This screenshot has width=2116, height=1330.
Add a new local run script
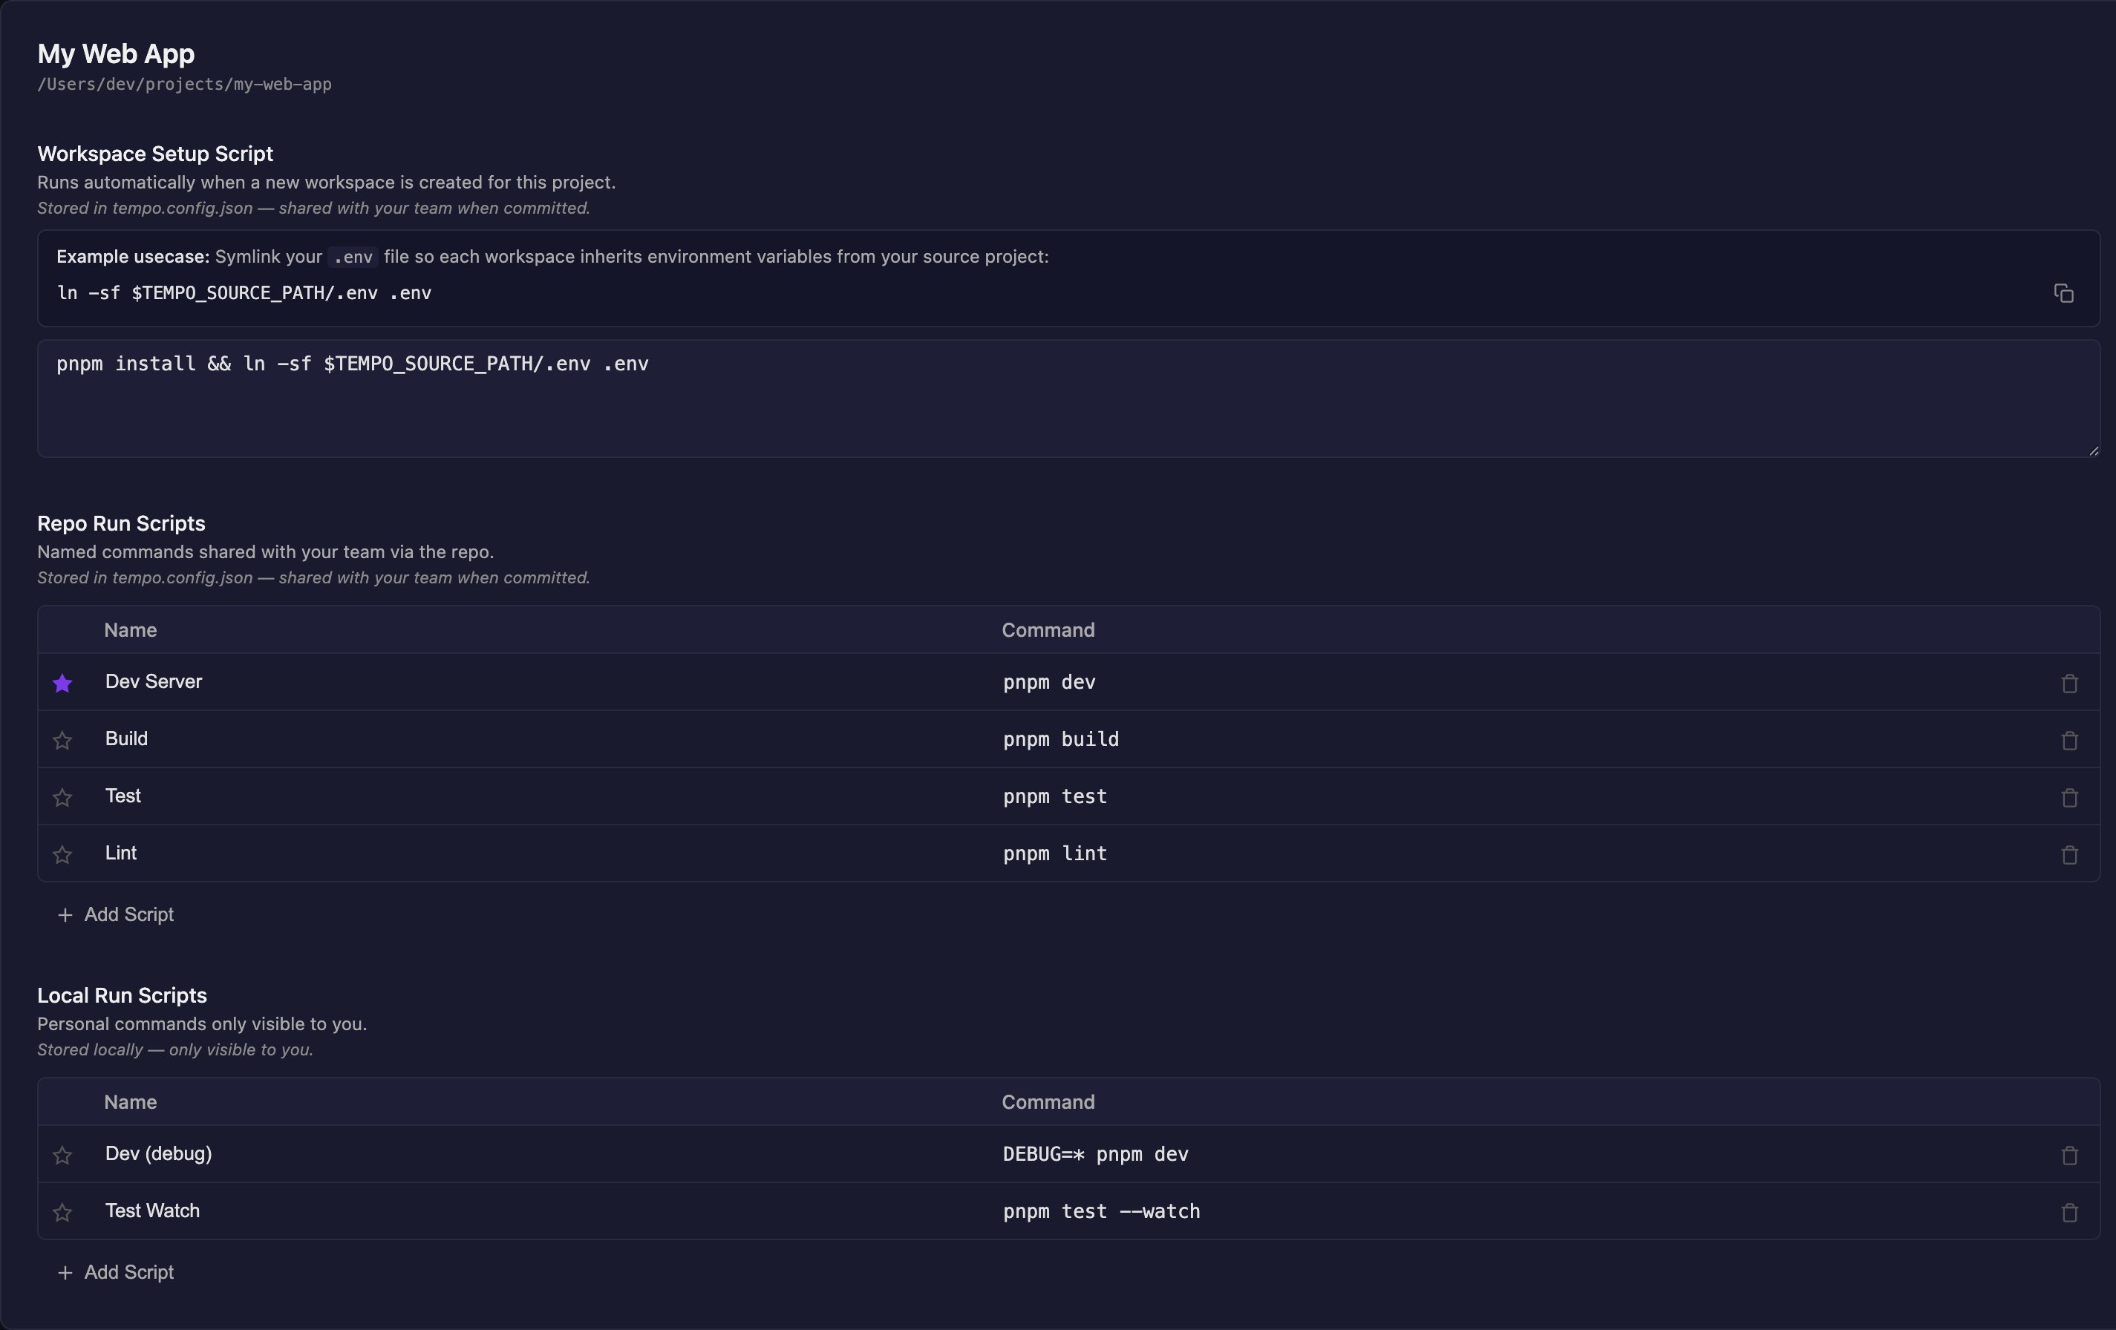[x=115, y=1272]
